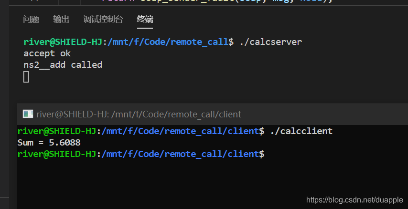Click the terminal window icon in client title bar
This screenshot has width=408, height=209.
click(28, 114)
